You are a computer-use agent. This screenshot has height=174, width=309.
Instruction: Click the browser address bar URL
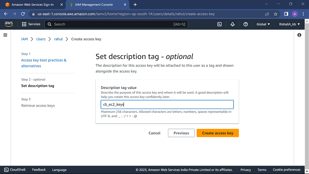point(126,14)
